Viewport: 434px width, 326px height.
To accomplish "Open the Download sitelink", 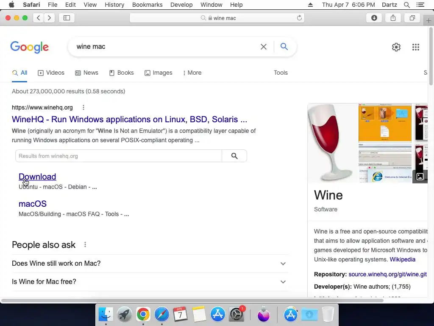I will pos(37,176).
